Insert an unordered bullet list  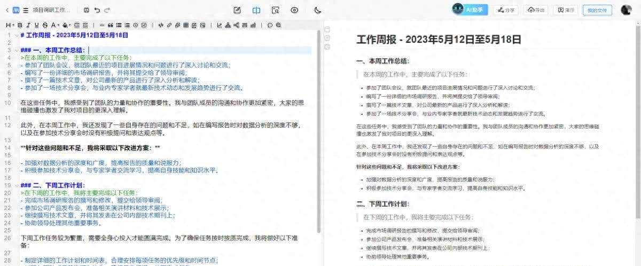[119, 25]
